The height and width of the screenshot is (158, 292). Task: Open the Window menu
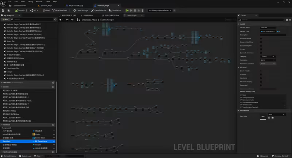[39, 1]
